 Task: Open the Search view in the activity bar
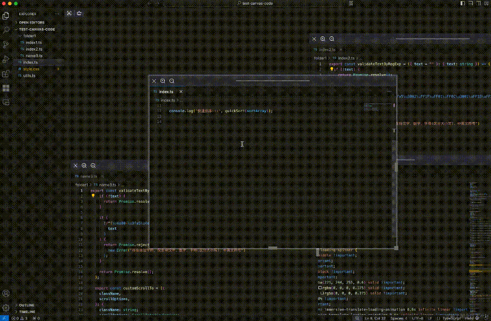pyautogui.click(x=6, y=30)
